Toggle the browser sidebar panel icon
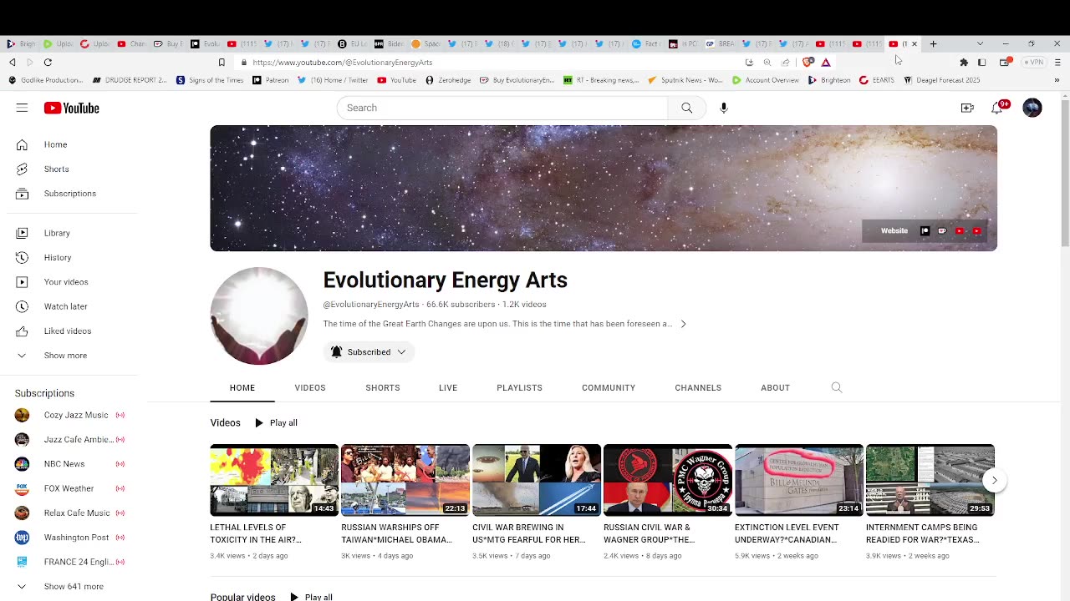This screenshot has width=1070, height=601. 982,63
